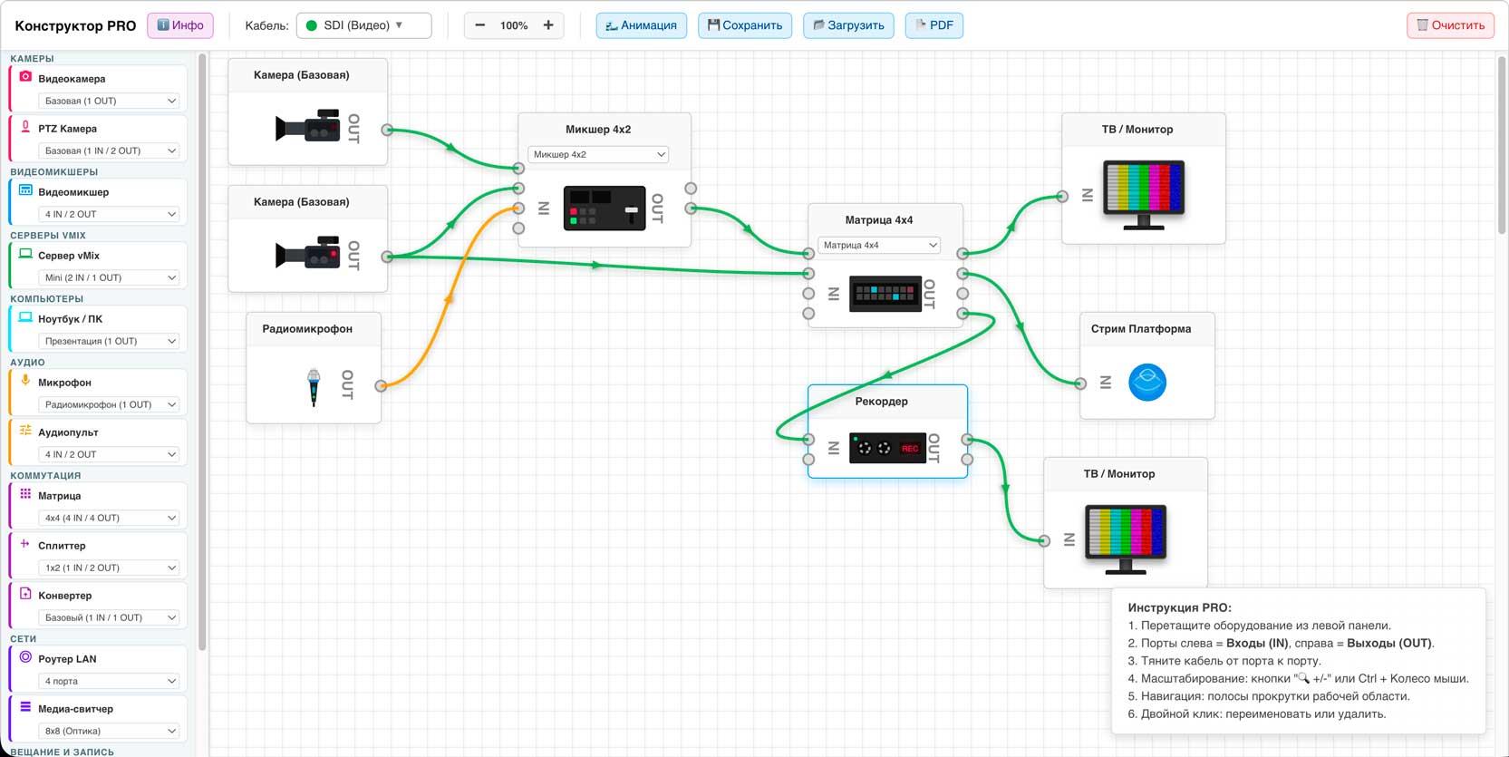Click the Сохранить button

(x=744, y=25)
